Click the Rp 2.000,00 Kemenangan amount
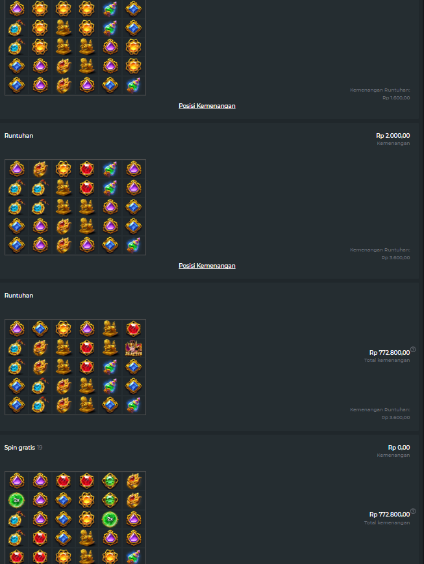This screenshot has height=564, width=424. pos(393,136)
